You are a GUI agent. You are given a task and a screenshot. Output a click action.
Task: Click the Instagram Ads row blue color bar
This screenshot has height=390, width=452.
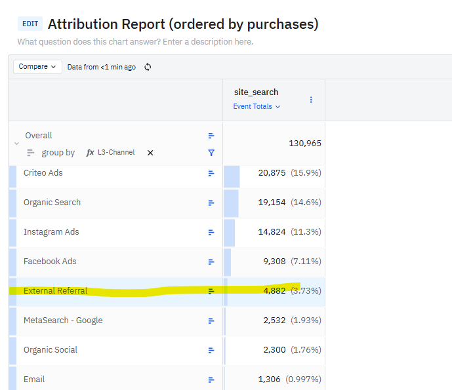click(x=12, y=233)
